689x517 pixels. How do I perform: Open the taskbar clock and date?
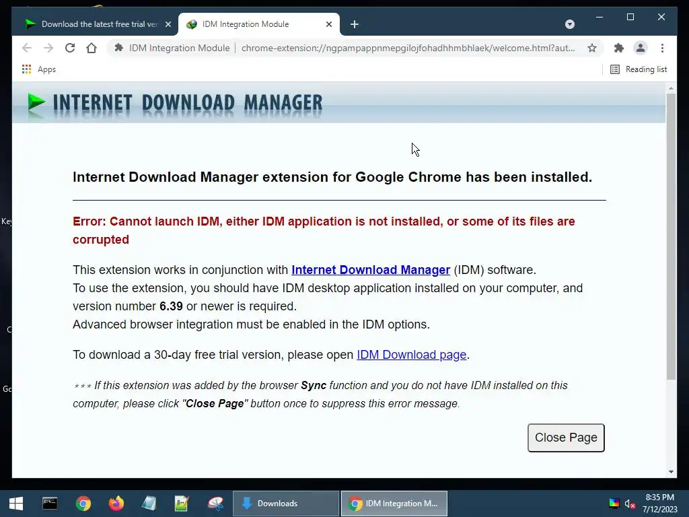point(659,504)
